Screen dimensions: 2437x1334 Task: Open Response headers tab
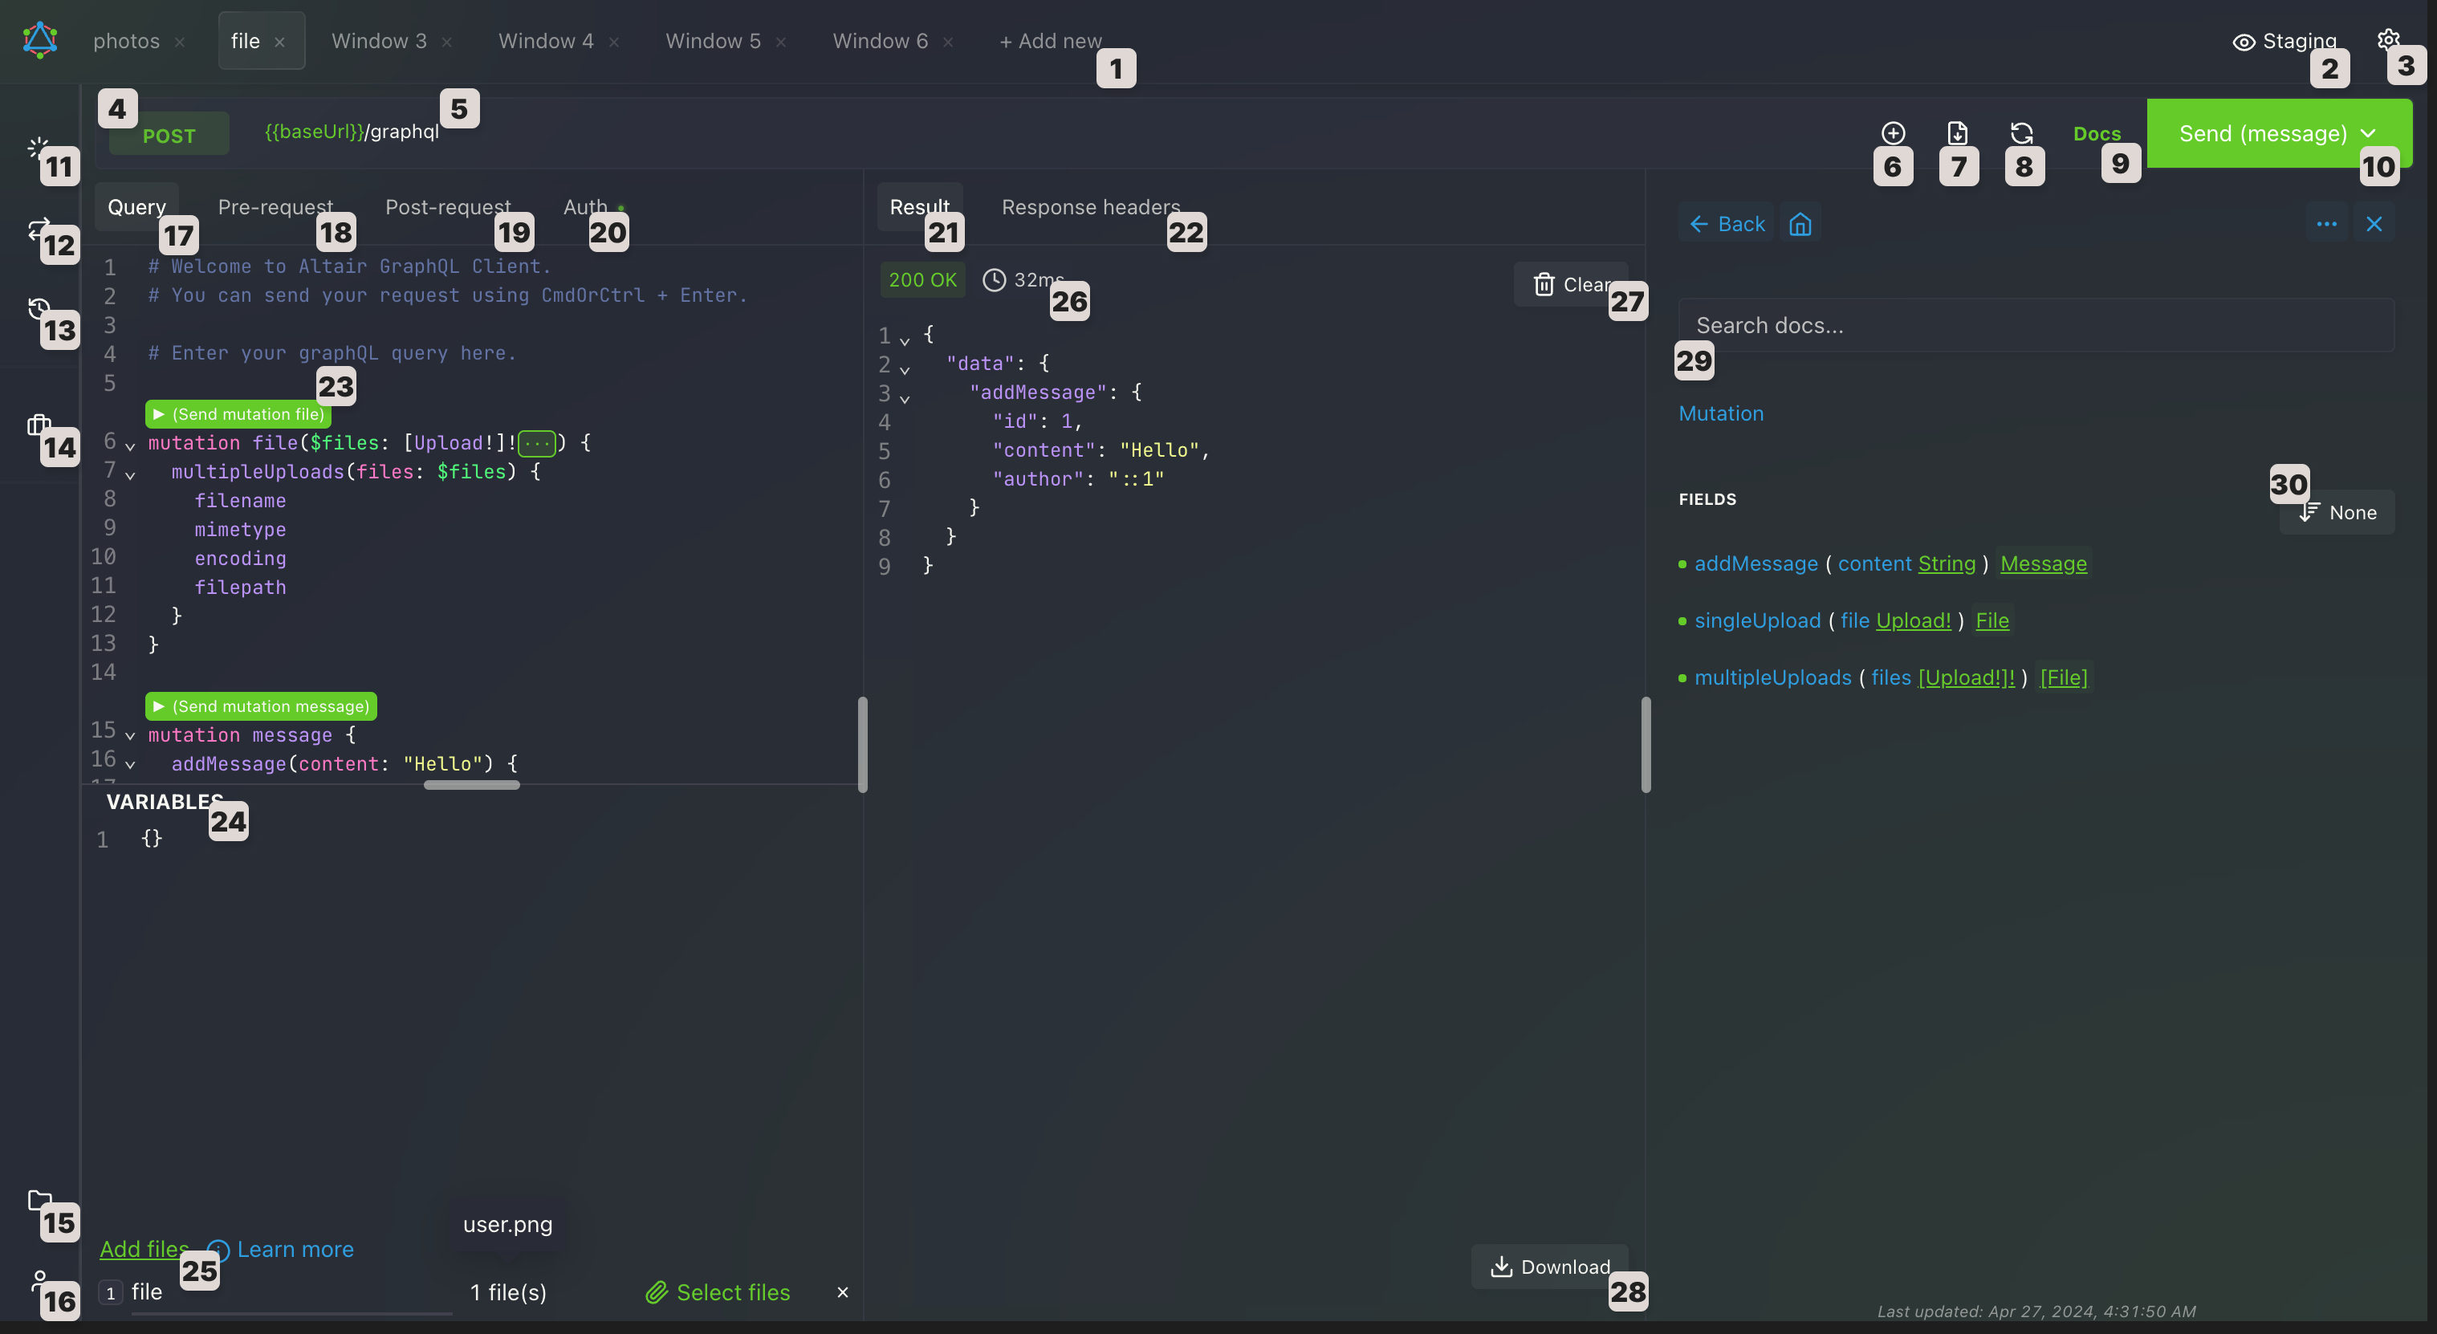(1090, 207)
